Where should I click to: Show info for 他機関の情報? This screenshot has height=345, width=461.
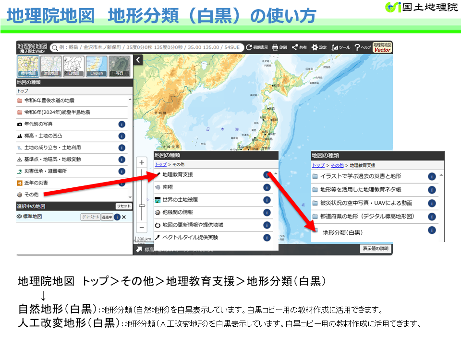coord(267,212)
